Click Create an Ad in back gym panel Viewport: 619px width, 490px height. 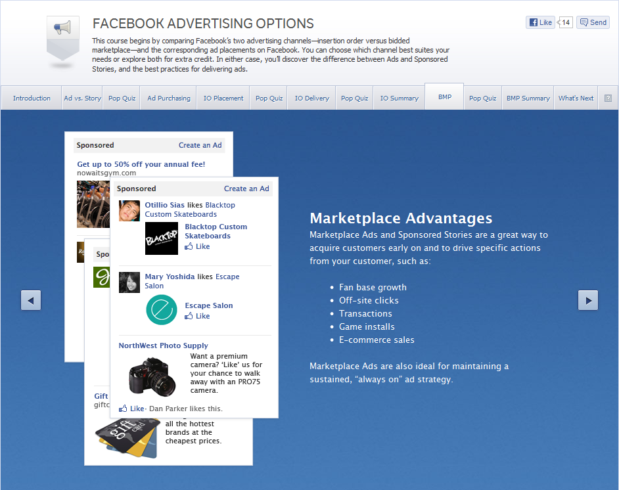pyautogui.click(x=200, y=145)
